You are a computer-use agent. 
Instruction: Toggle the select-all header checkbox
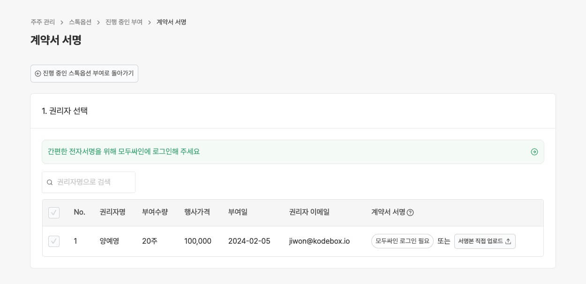coord(54,213)
